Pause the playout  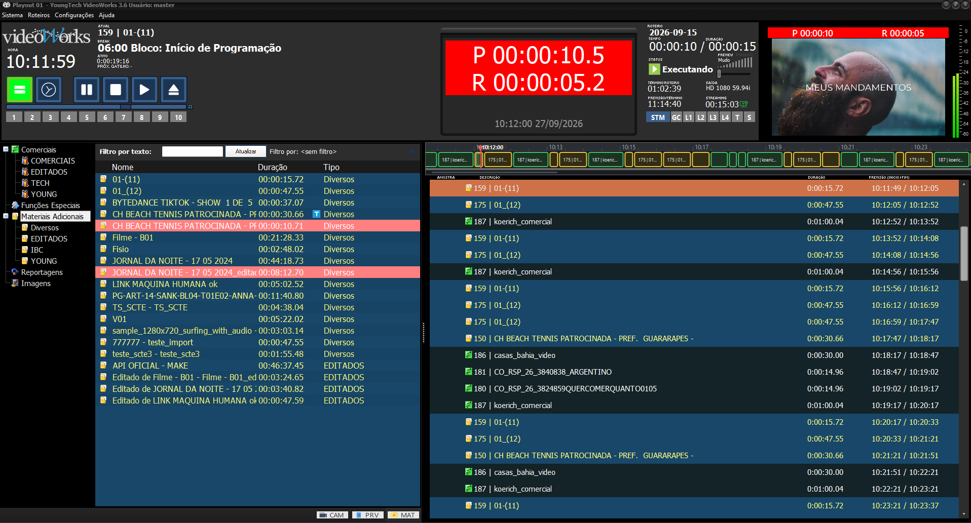coord(87,90)
